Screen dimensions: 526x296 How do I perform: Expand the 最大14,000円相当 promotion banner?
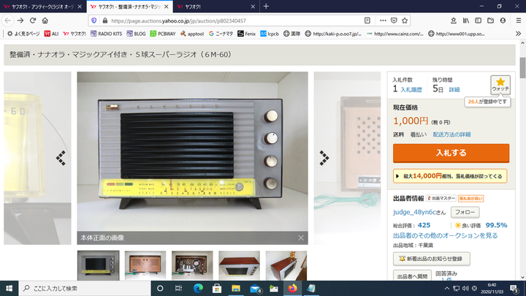[450, 176]
